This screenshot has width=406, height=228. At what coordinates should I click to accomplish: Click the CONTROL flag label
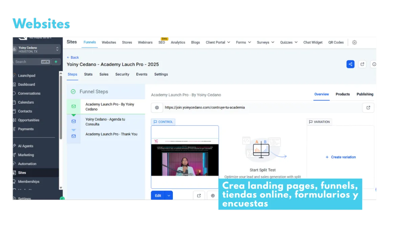pos(163,122)
